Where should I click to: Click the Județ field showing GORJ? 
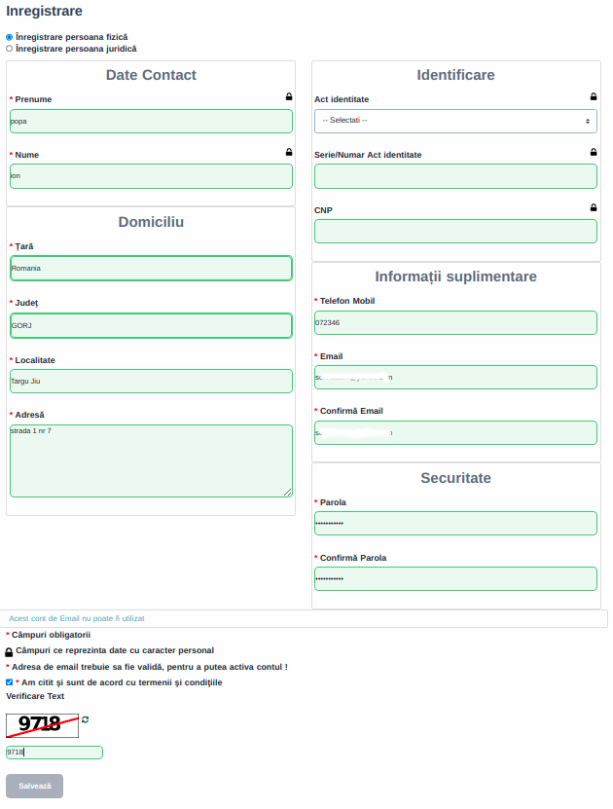(151, 325)
